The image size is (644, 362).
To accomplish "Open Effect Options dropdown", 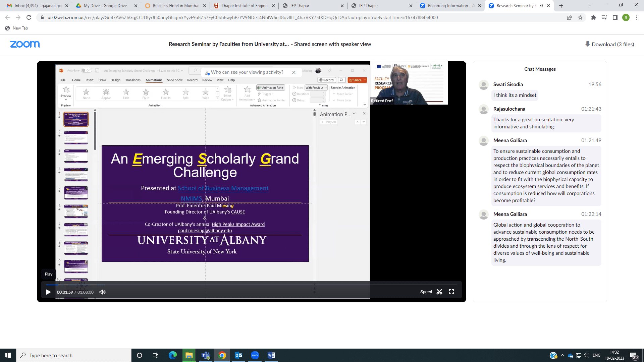I will pos(228,94).
